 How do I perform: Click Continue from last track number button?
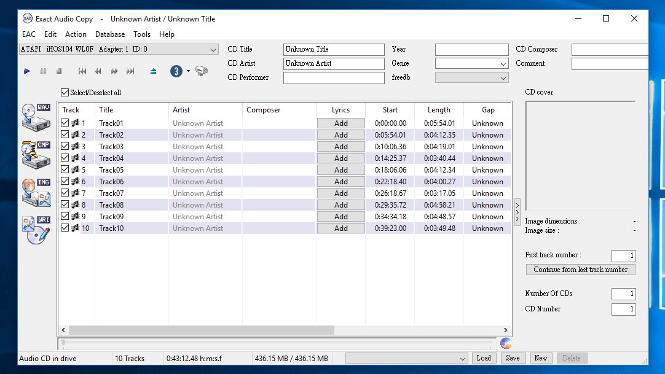[x=581, y=270]
